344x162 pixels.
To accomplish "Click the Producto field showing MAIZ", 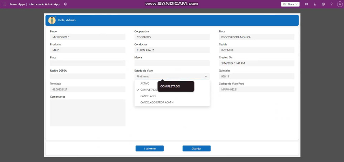I will (88, 50).
